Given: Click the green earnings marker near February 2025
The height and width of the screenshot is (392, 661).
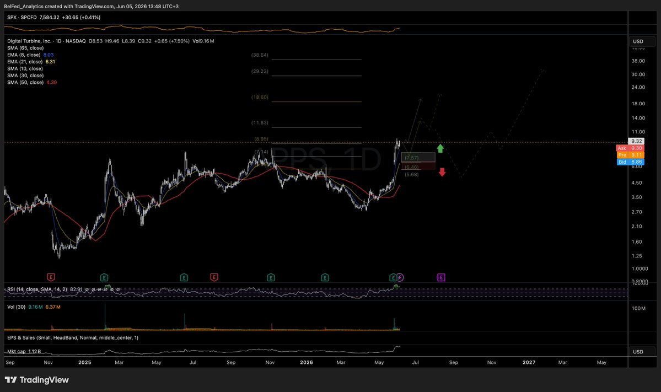Looking at the screenshot, I should [104, 277].
